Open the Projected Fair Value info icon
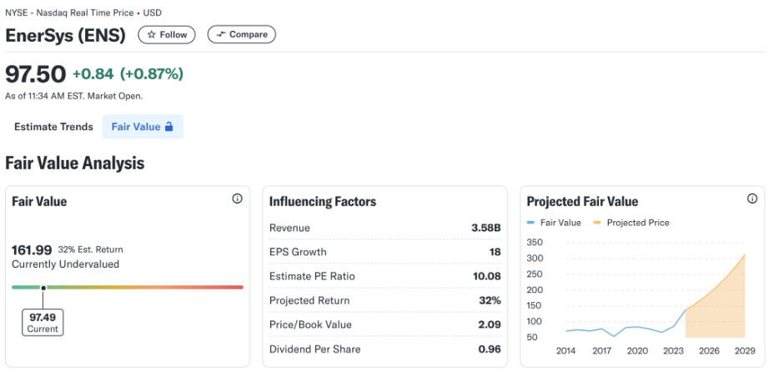 coord(751,199)
